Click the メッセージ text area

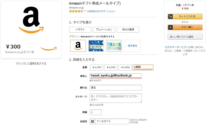click(x=116, y=98)
